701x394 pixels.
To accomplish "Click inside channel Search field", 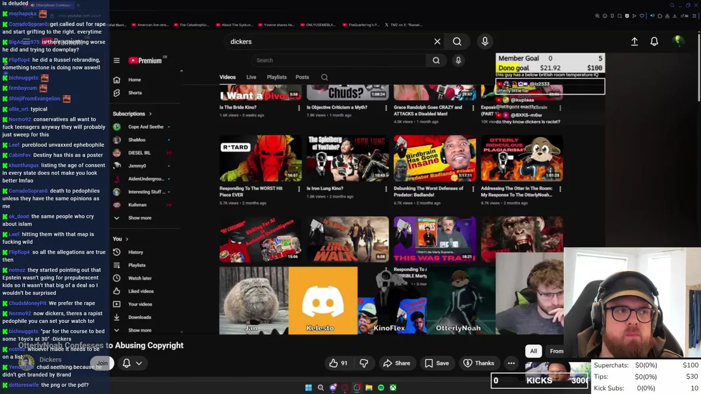I will click(340, 60).
